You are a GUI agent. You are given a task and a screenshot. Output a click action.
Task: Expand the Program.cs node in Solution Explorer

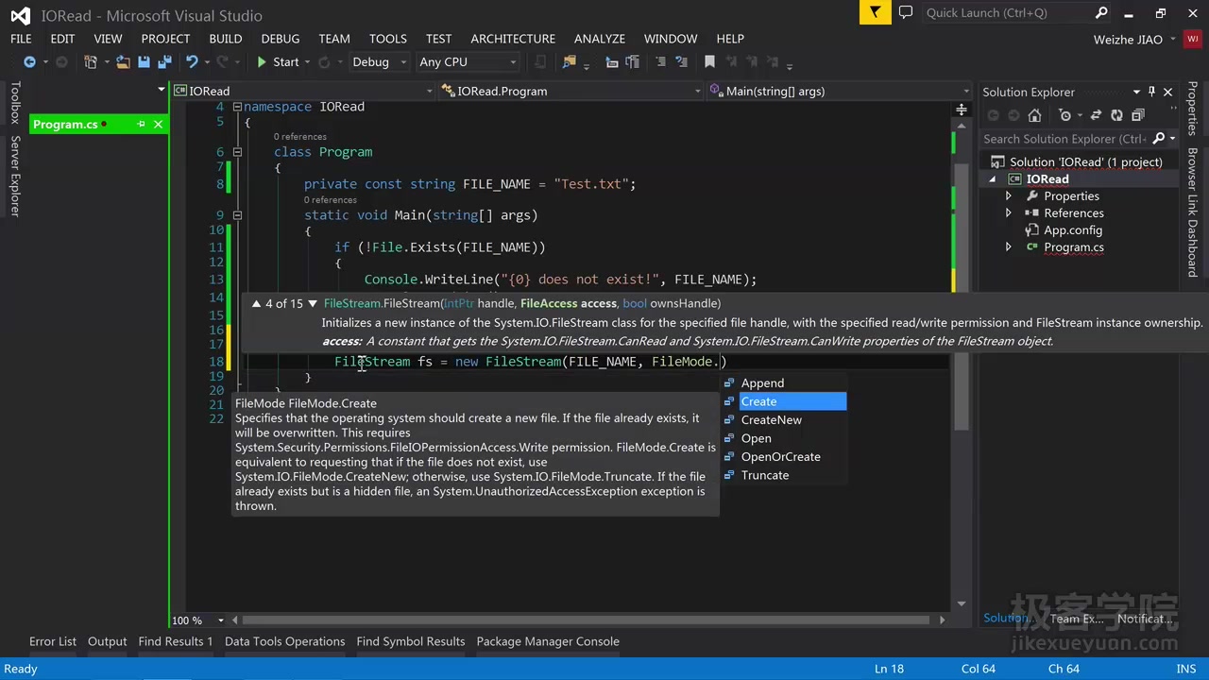point(1009,247)
